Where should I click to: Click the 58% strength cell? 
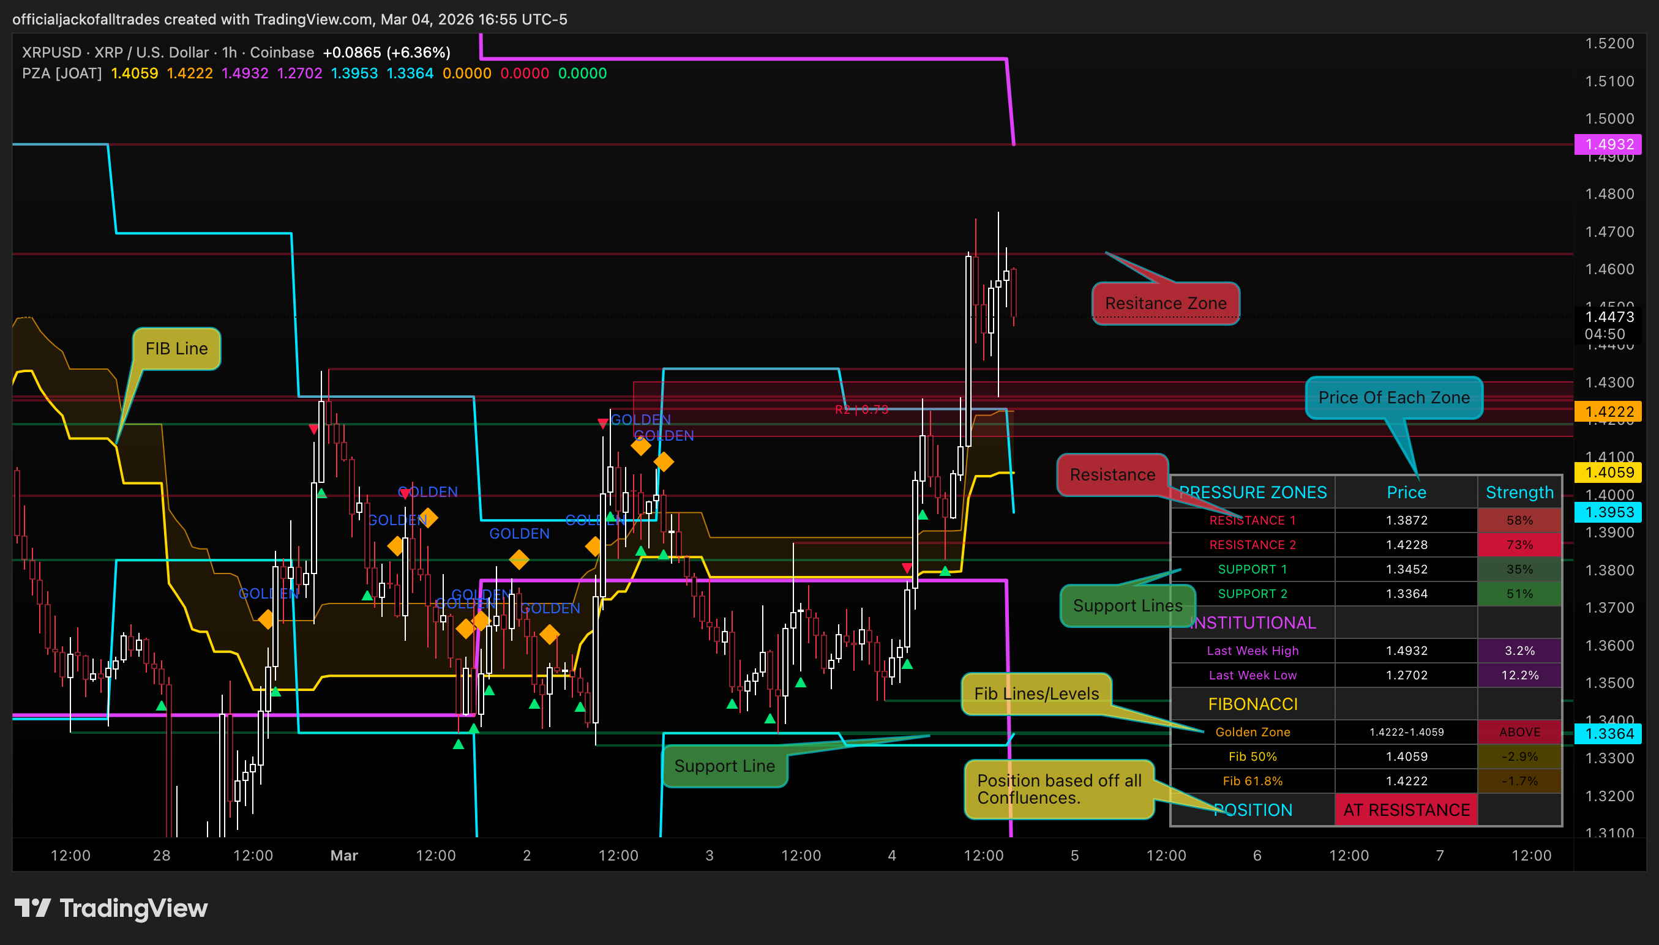(1519, 520)
